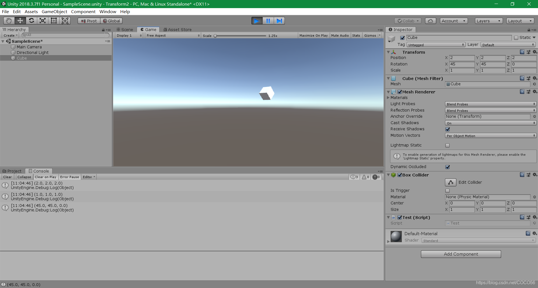The width and height of the screenshot is (538, 288).
Task: Open the Component menu
Action: (83, 11)
